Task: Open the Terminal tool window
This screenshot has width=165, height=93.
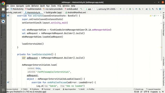Action: [x=46, y=89]
